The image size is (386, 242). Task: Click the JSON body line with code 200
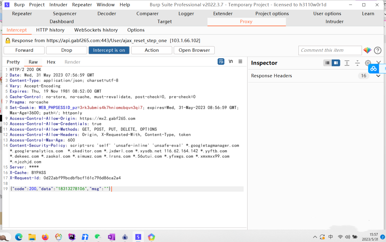coord(127,189)
